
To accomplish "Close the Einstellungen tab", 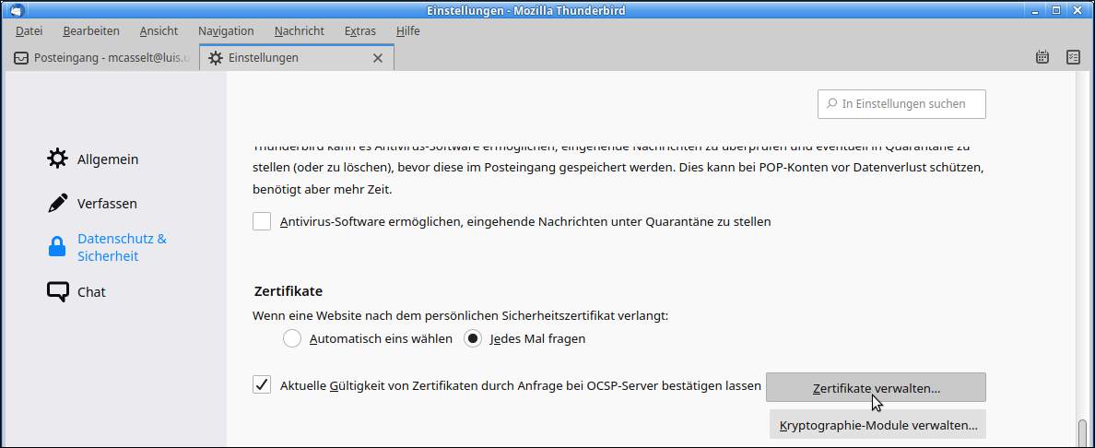I will [x=378, y=58].
